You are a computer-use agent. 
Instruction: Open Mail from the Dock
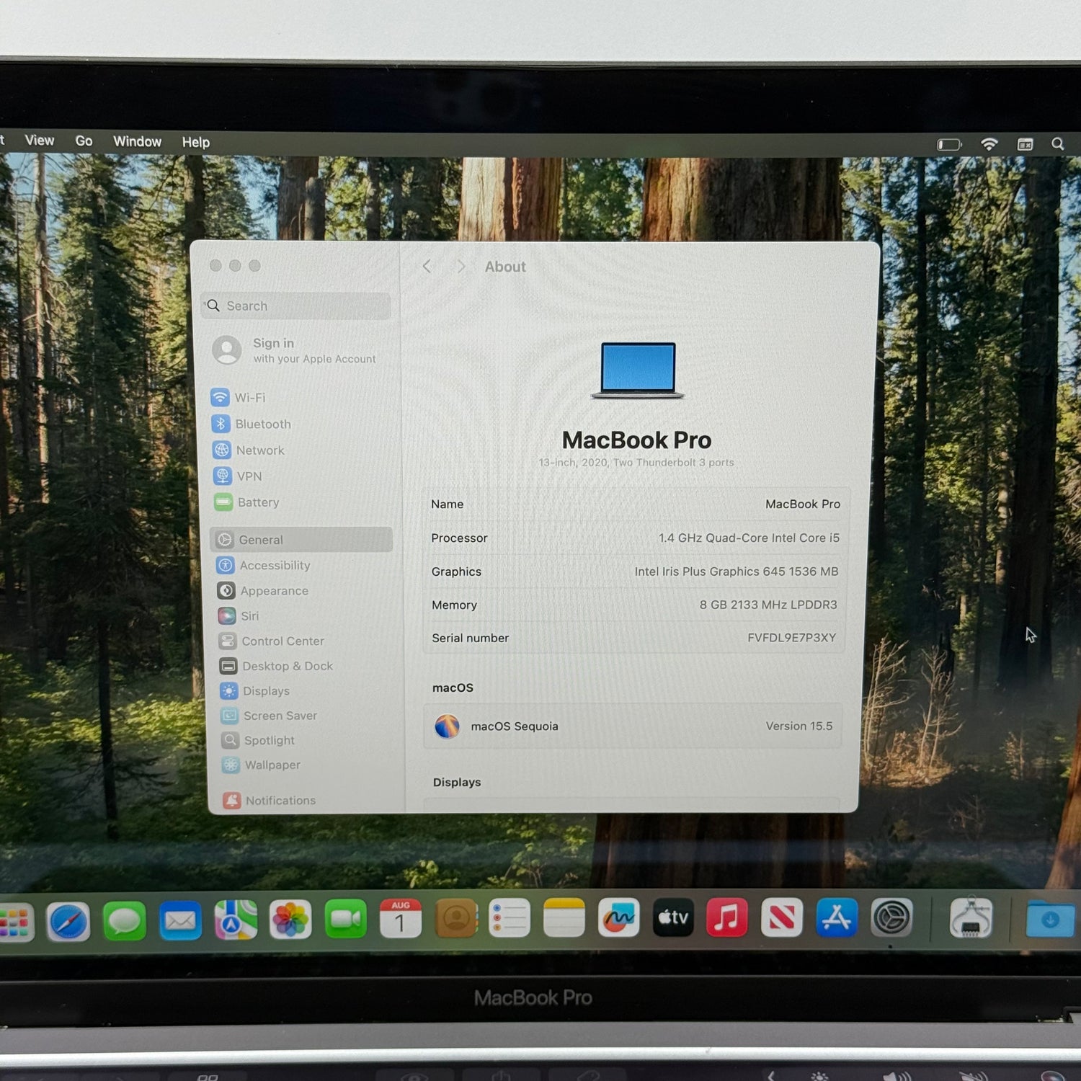tap(179, 921)
